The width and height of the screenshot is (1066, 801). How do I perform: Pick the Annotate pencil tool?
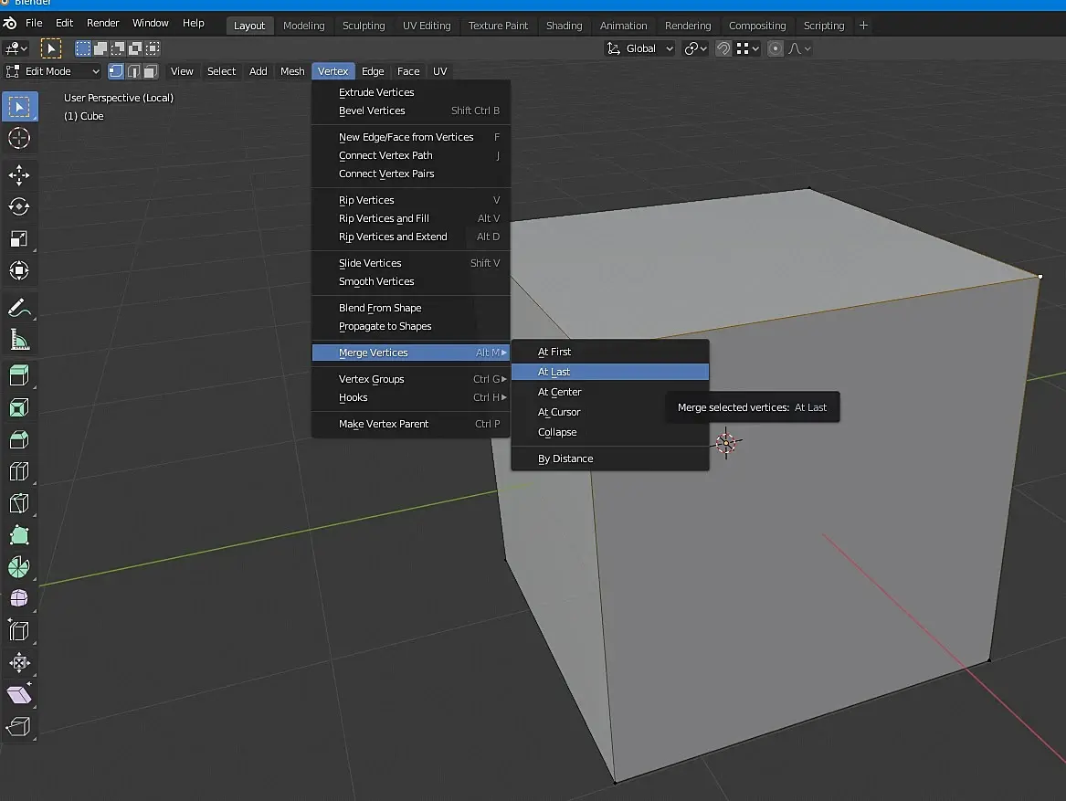tap(19, 308)
